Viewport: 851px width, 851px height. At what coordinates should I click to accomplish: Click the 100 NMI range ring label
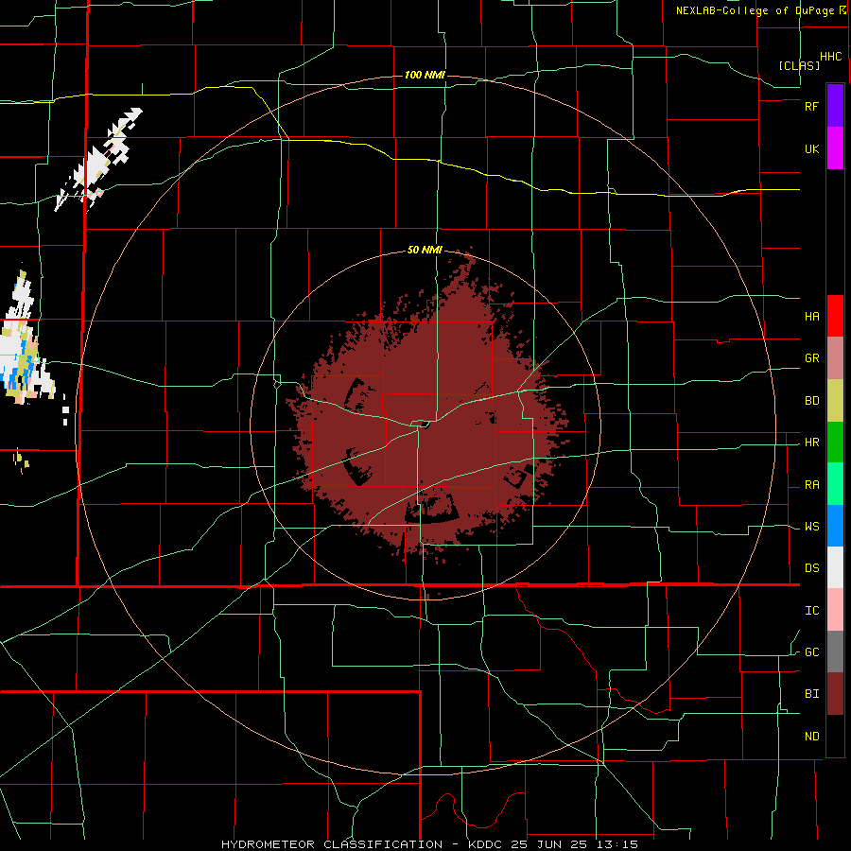[x=425, y=75]
